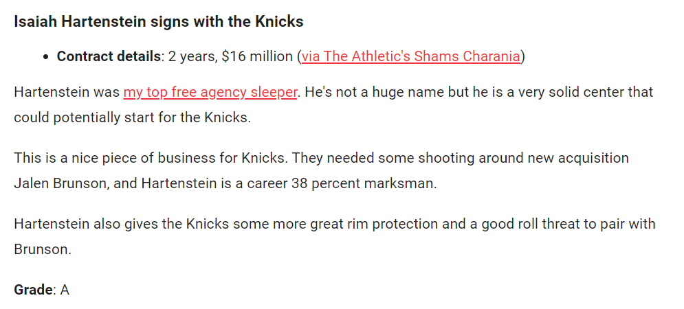
Task: Click the "2 years, $16 million" text
Action: [230, 56]
